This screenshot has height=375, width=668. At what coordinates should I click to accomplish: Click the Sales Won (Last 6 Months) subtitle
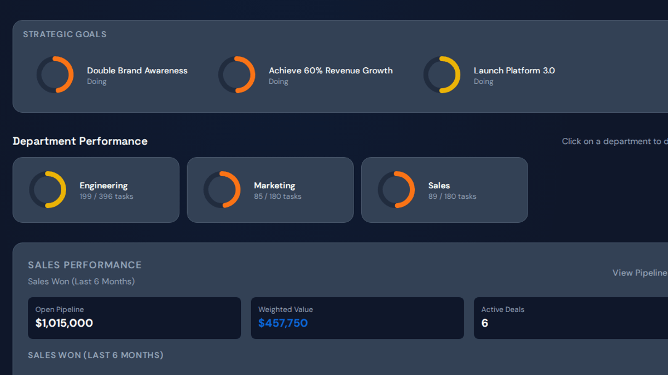point(81,282)
